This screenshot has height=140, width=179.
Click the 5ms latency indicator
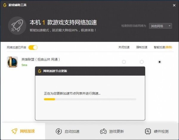coord(24,65)
